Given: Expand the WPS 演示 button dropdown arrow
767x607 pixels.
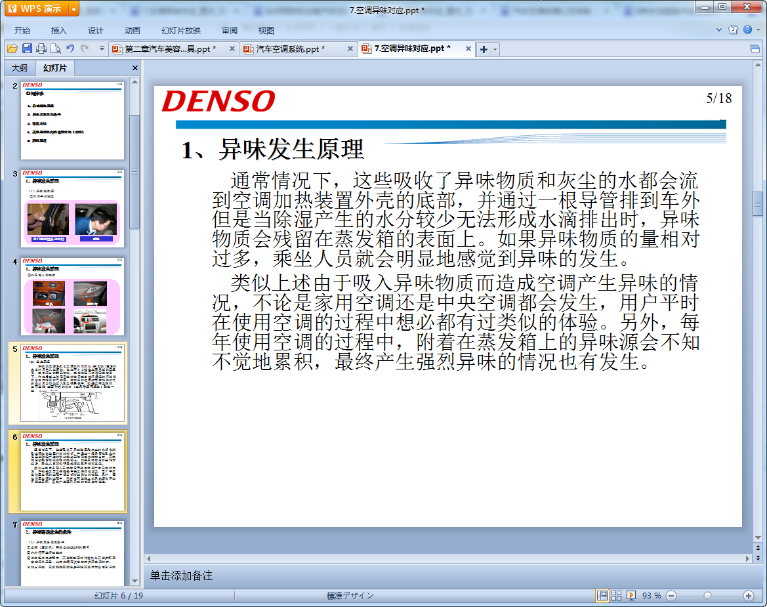Looking at the screenshot, I should tap(73, 9).
